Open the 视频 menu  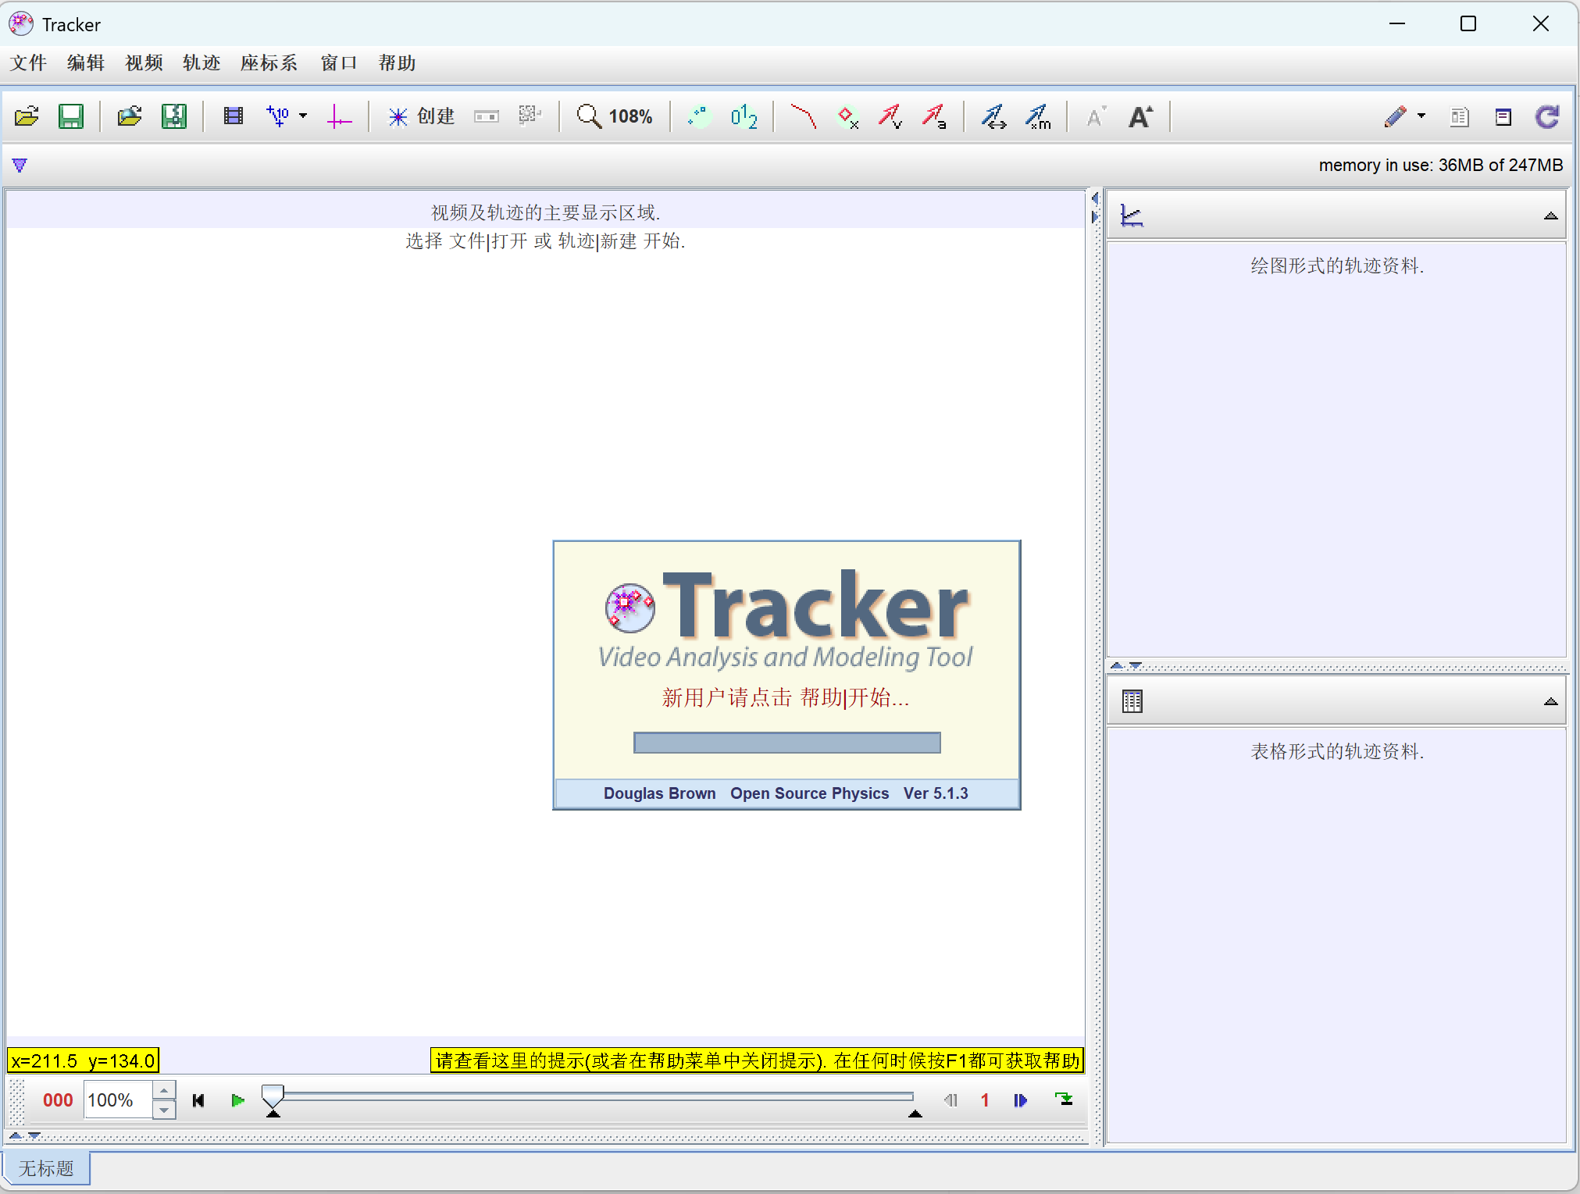pos(143,63)
